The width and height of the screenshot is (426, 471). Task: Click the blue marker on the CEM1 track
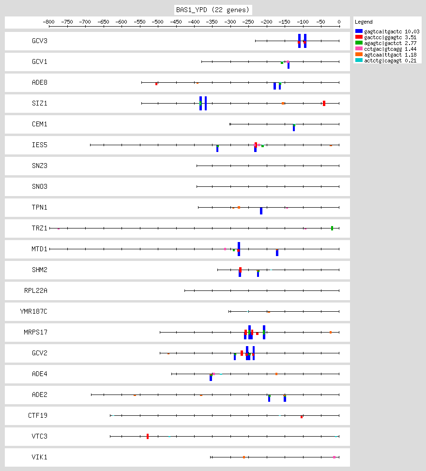tap(294, 128)
